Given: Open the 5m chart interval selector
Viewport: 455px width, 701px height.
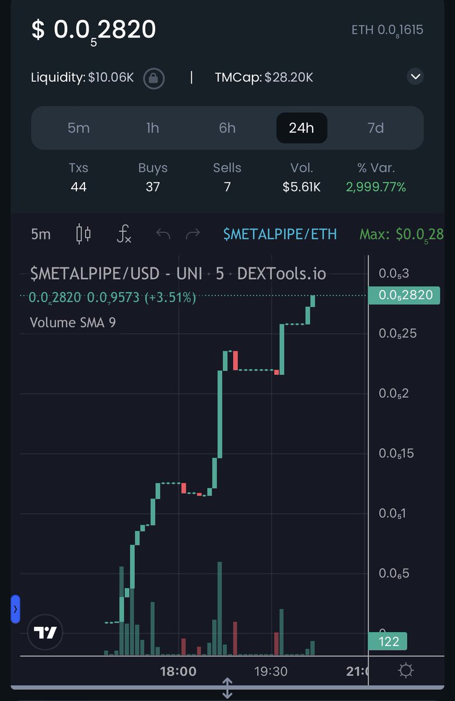Looking at the screenshot, I should tap(41, 234).
